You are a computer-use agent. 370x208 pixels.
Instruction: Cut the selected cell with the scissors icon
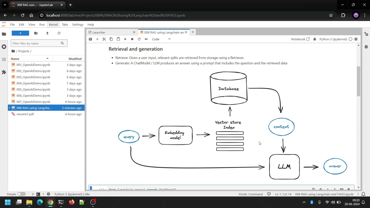tap(104, 39)
